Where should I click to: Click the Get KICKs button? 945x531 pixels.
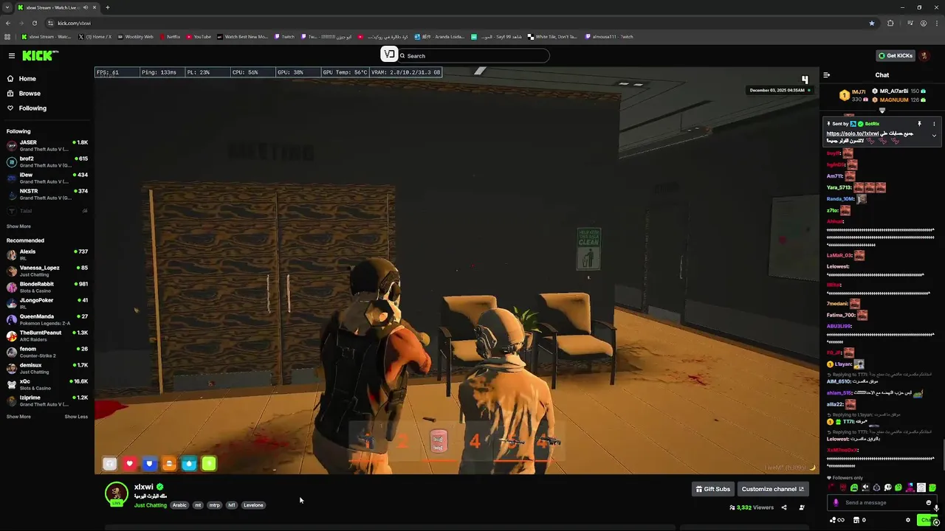point(895,55)
